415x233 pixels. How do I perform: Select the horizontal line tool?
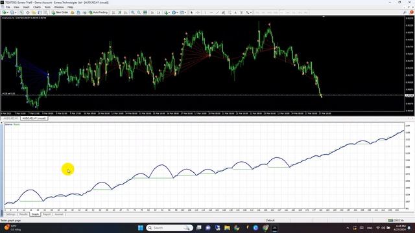pyautogui.click(x=211, y=12)
